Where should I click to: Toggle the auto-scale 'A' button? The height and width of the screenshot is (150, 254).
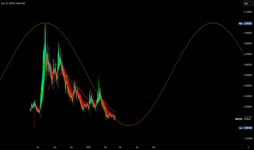click(x=248, y=147)
